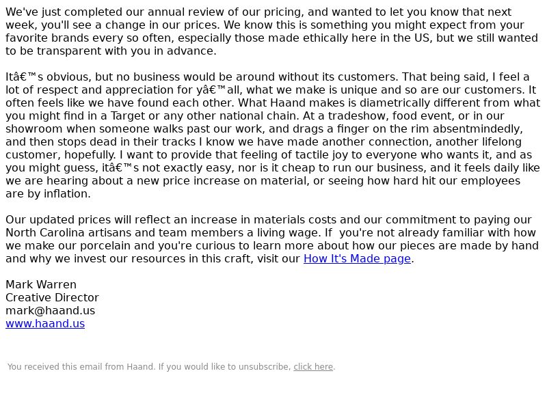Click the mark@haand.us email address text

point(50,311)
